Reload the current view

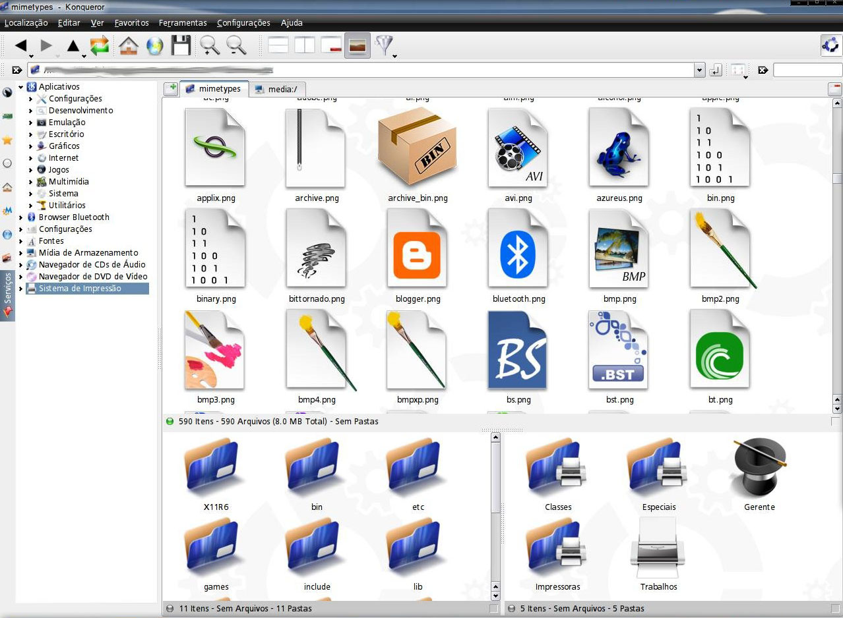100,45
